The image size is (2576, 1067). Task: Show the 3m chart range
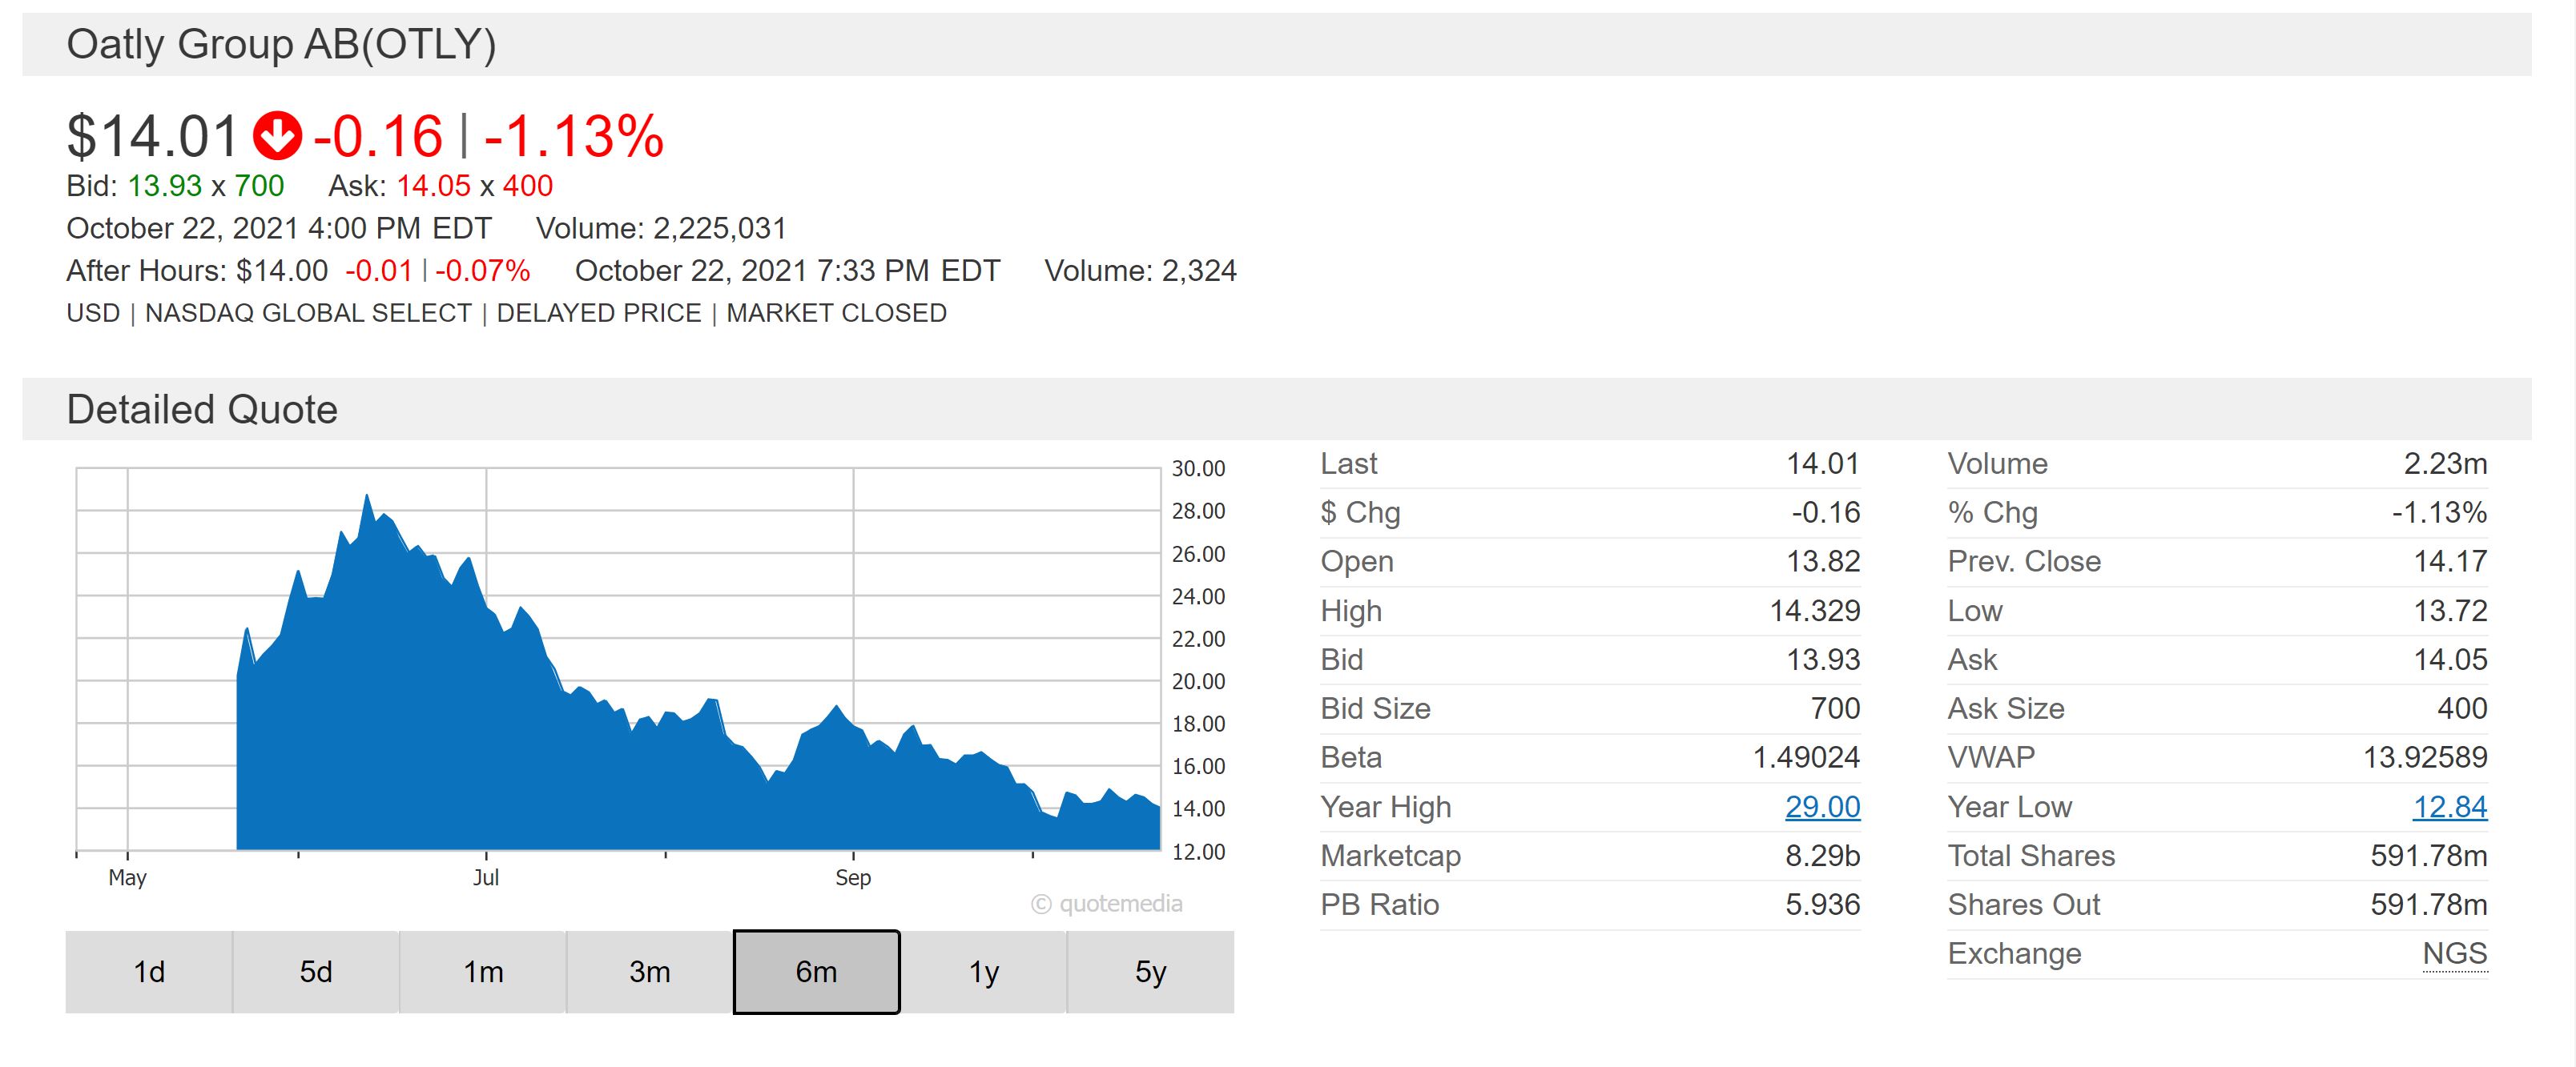tap(650, 972)
